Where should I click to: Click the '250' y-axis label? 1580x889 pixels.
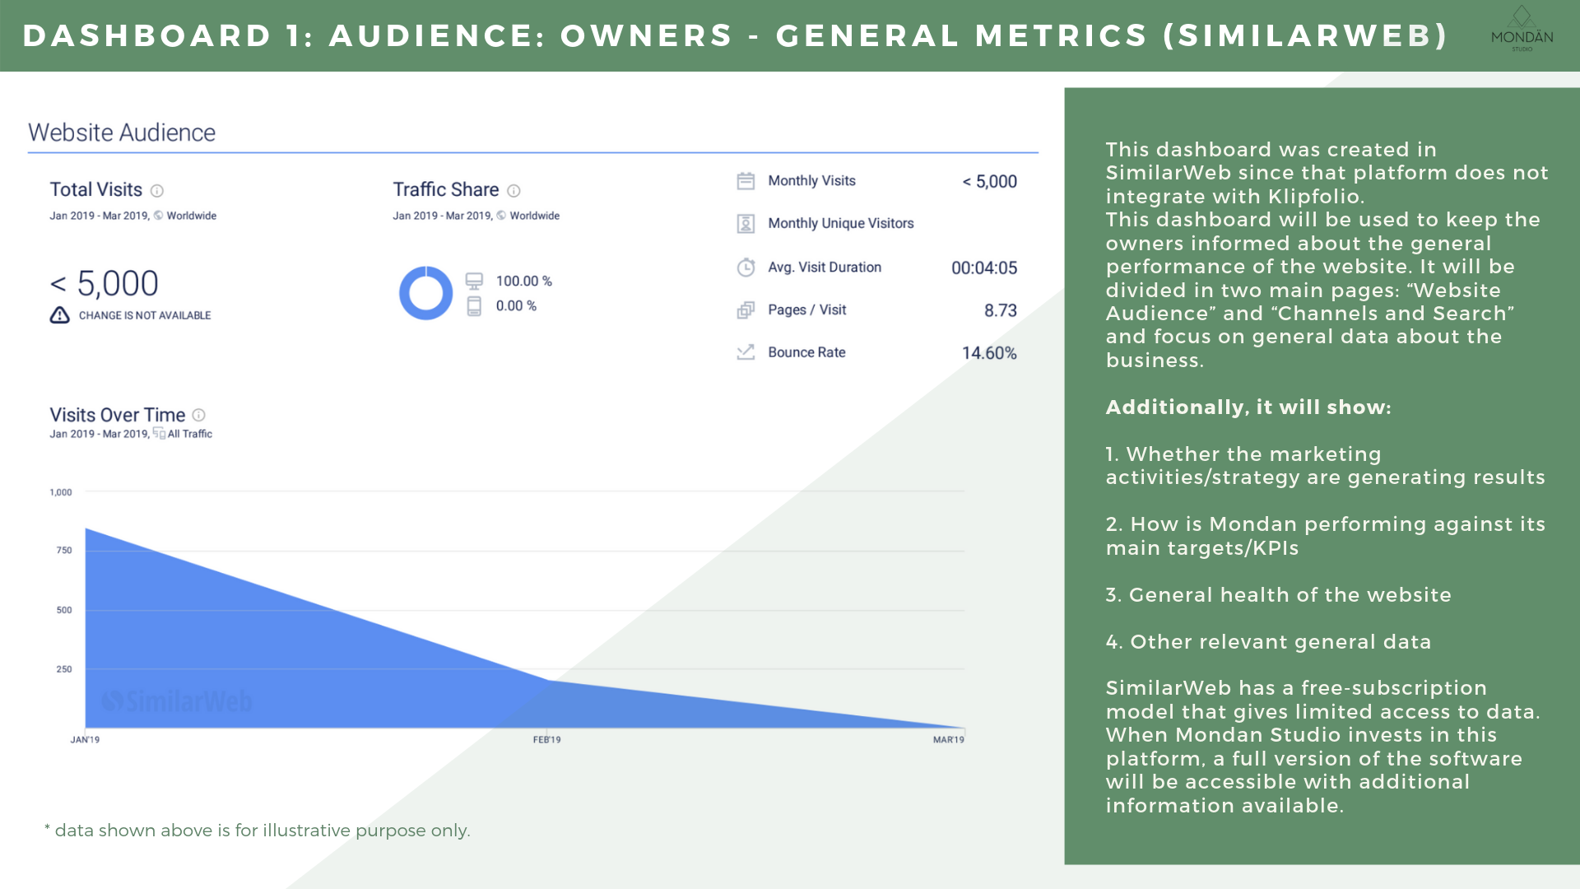click(x=64, y=669)
